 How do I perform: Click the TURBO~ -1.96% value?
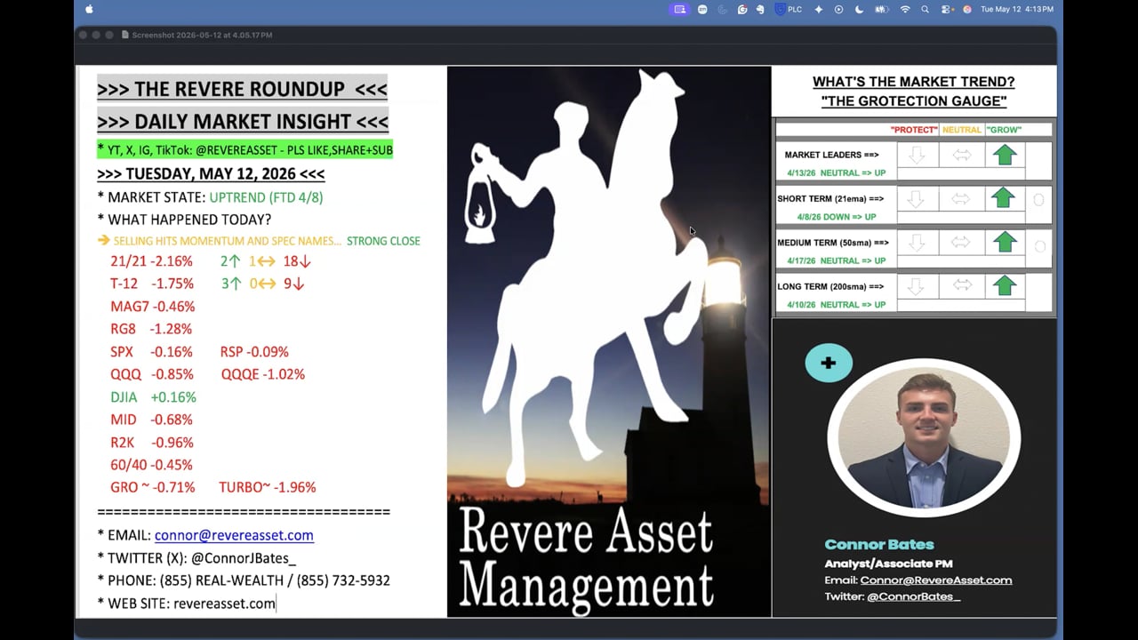tap(268, 487)
